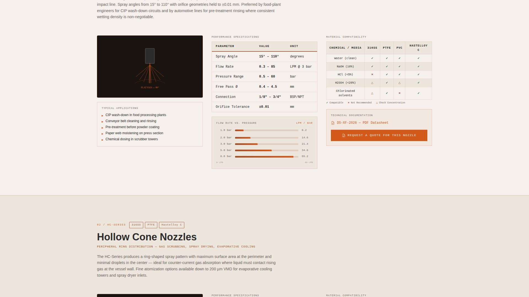
Task: Click the checkmark legend symbol for Compatible
Action: 327,103
